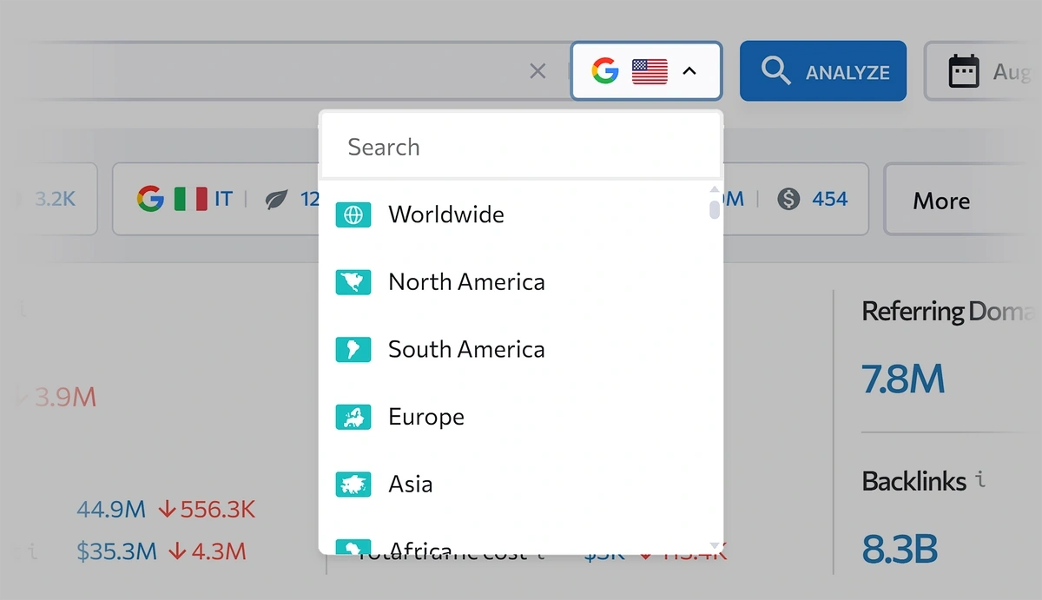This screenshot has width=1042, height=600.
Task: Click the calendar icon
Action: click(964, 71)
